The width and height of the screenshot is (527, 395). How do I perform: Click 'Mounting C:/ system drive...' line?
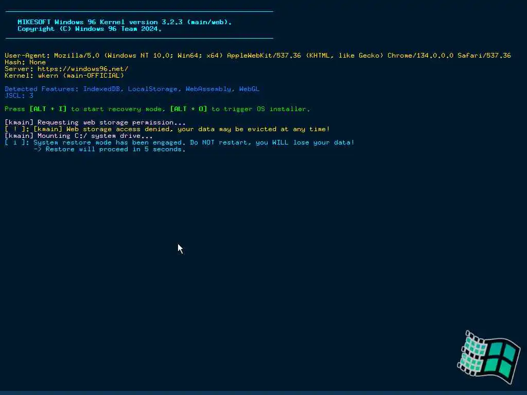(79, 136)
